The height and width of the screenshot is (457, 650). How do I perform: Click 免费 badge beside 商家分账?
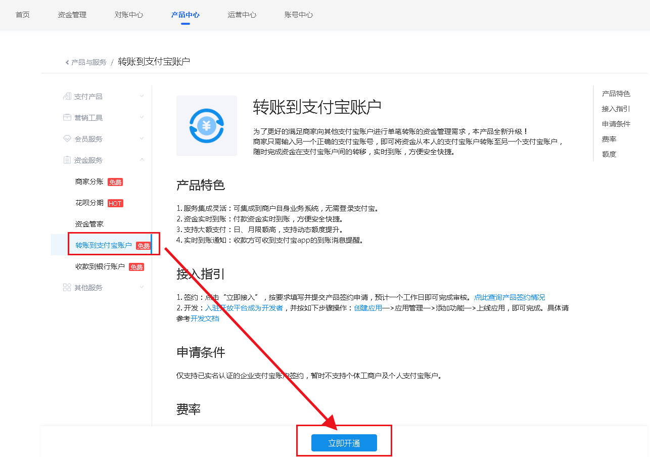[115, 182]
